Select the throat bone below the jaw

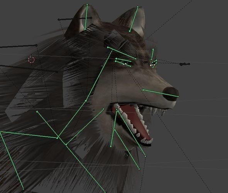pos(127,149)
